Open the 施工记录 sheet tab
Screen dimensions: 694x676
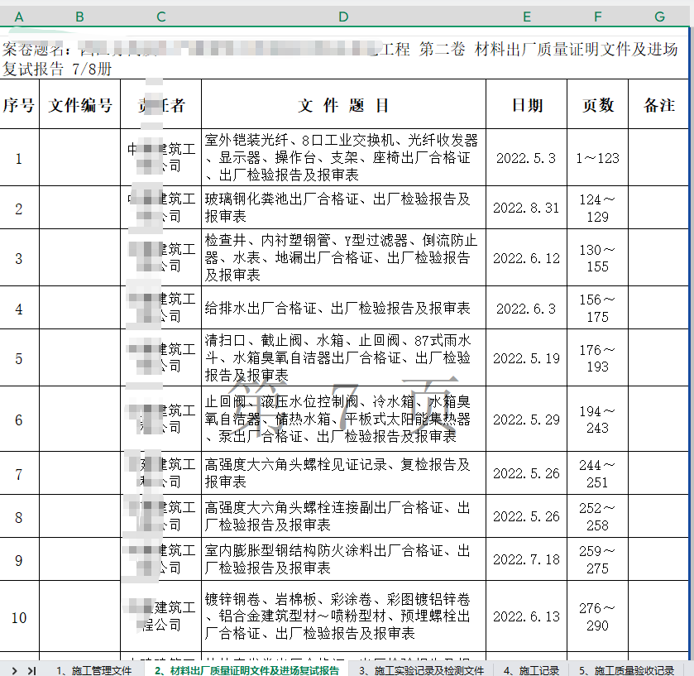pos(531,669)
